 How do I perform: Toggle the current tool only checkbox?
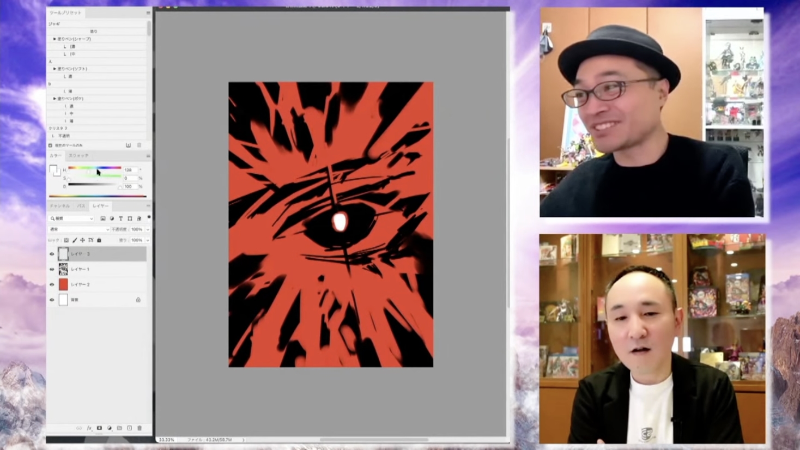(x=51, y=145)
